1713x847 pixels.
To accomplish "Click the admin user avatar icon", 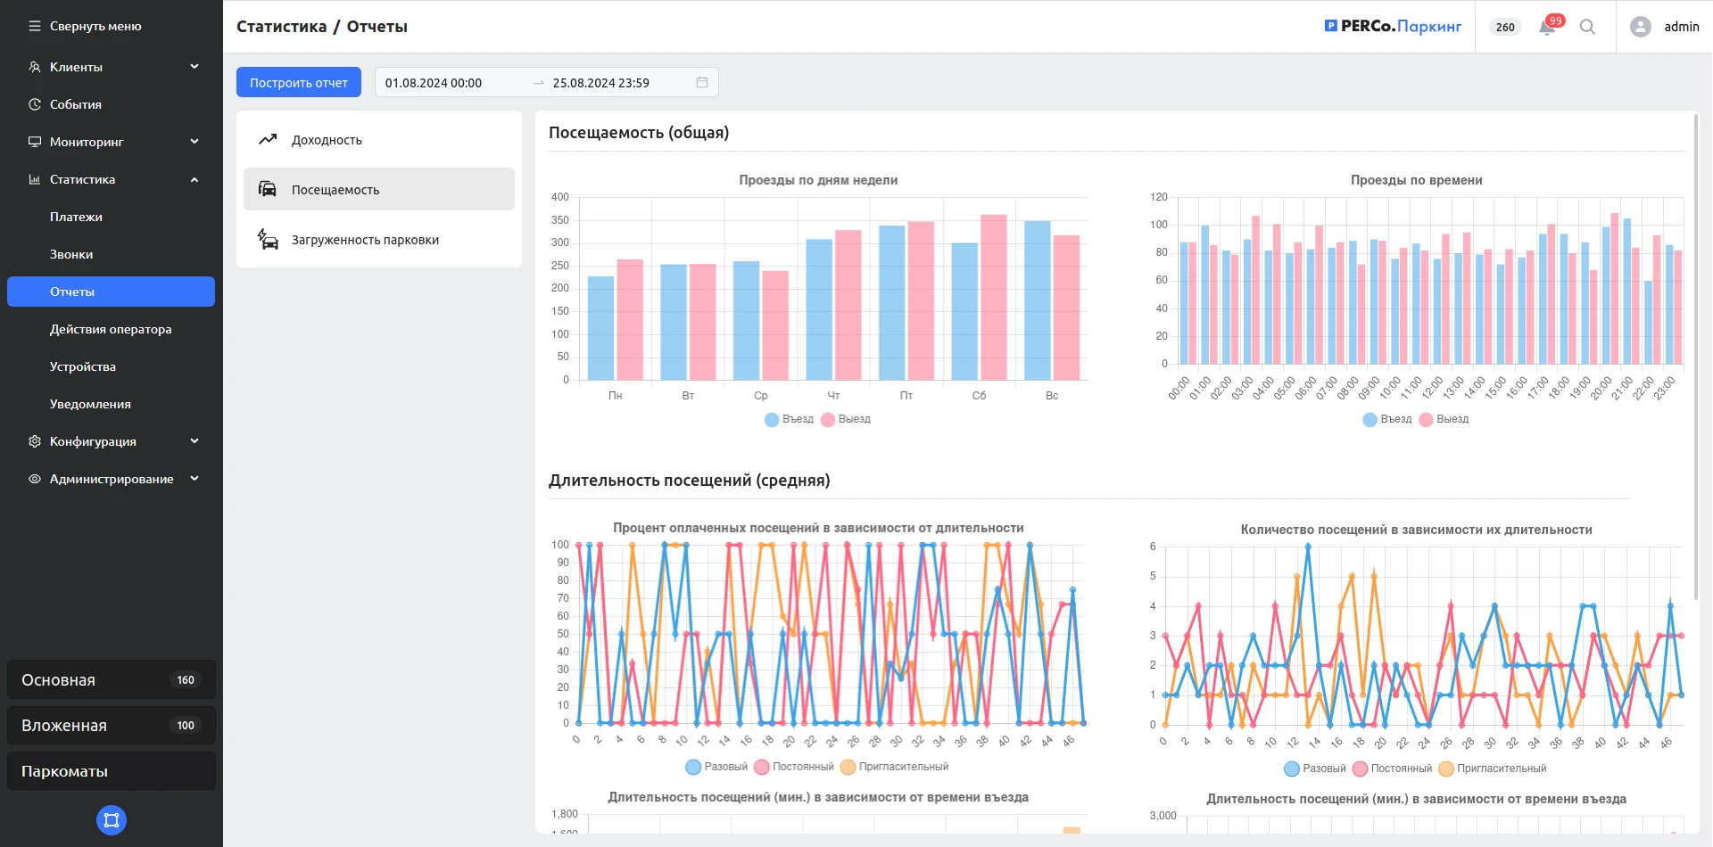I will [1640, 27].
